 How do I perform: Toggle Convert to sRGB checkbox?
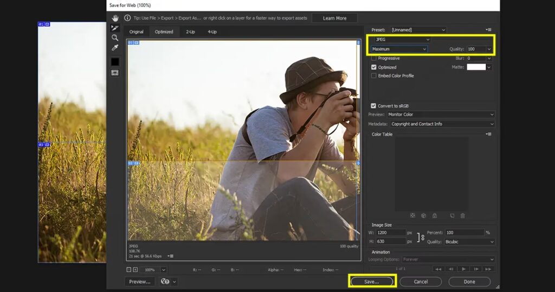(x=374, y=106)
